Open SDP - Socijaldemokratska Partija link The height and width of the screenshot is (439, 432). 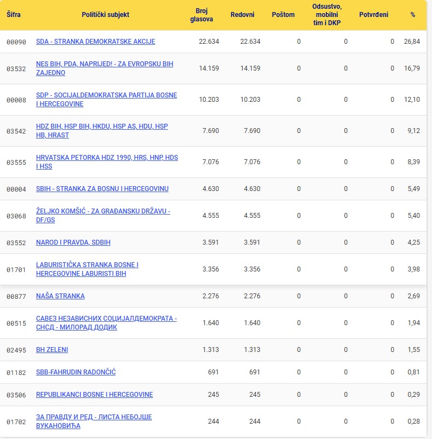tap(106, 100)
